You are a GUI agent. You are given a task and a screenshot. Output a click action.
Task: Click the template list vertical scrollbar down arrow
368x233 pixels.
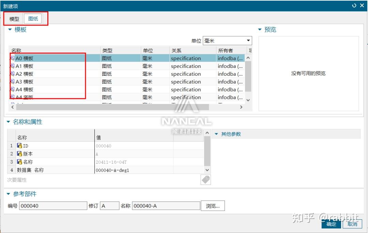pyautogui.click(x=248, y=100)
